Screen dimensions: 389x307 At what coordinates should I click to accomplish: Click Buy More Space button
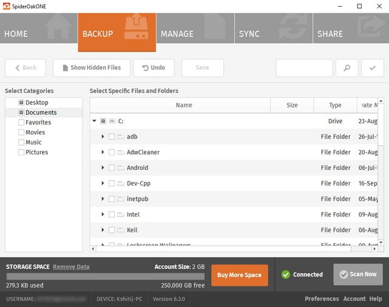pyautogui.click(x=239, y=275)
